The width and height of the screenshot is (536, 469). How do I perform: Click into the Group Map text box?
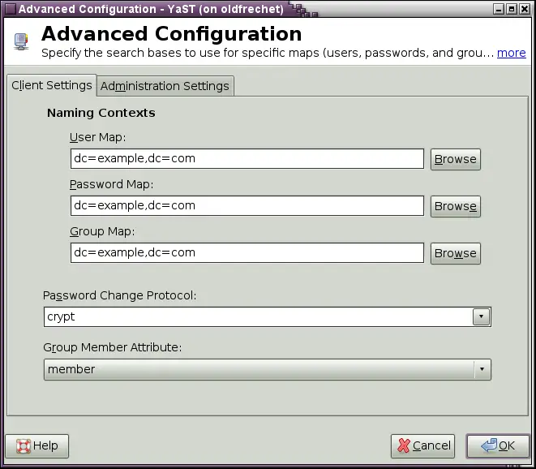(247, 253)
